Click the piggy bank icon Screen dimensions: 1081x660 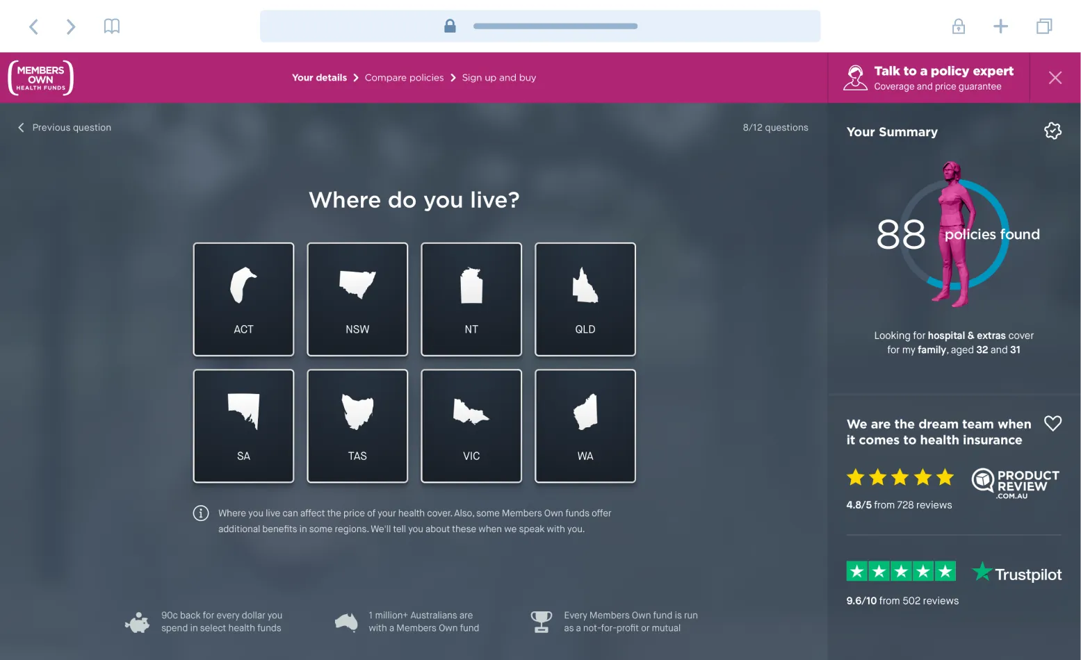137,622
